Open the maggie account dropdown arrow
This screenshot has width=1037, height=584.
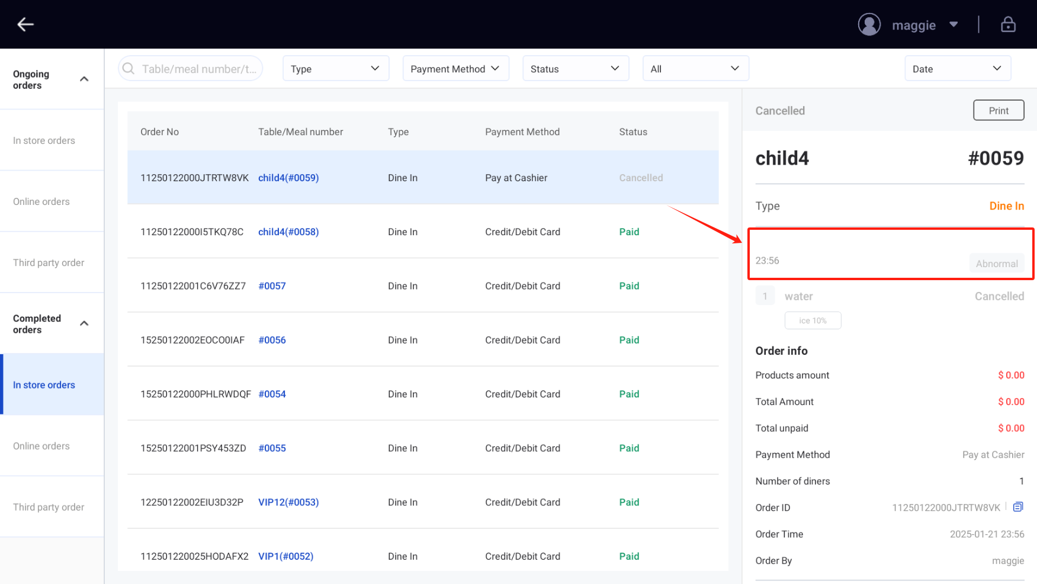pos(953,25)
